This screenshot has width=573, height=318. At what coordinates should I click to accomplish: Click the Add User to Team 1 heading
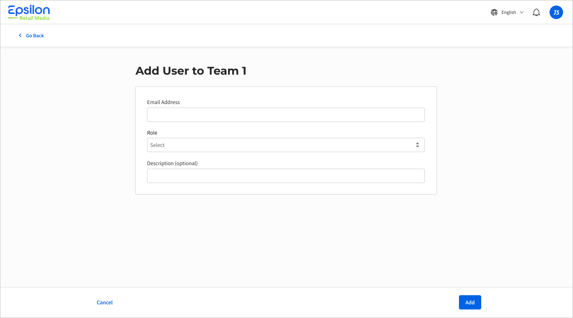[x=191, y=71]
